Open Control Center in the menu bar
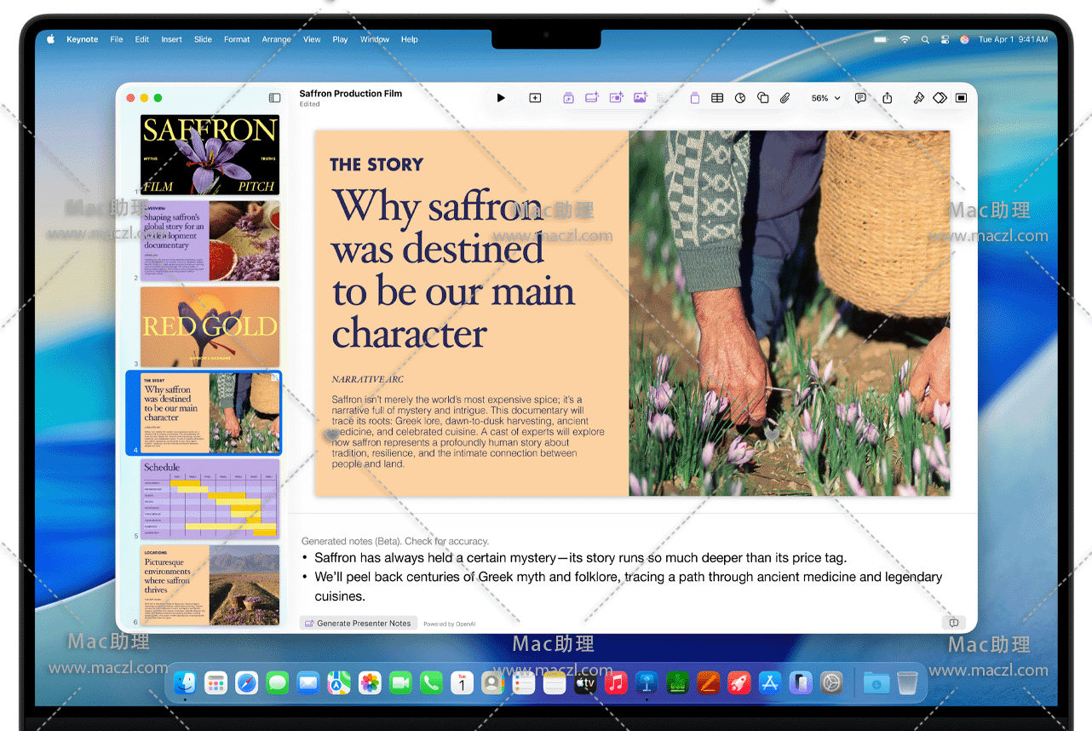1092x731 pixels. pyautogui.click(x=945, y=39)
